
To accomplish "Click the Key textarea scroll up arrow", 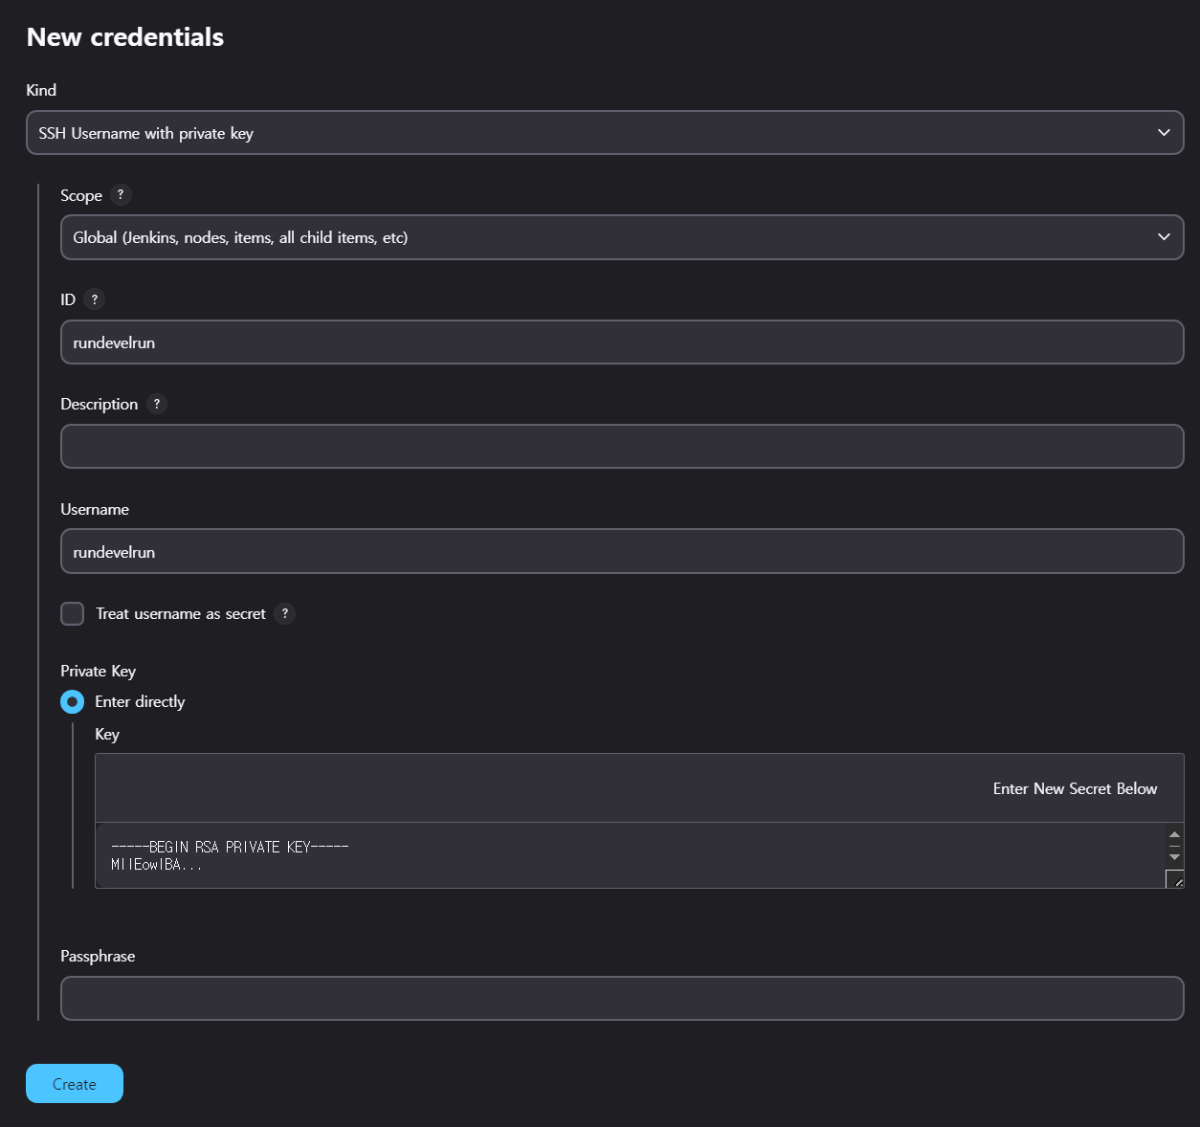I will click(1175, 835).
